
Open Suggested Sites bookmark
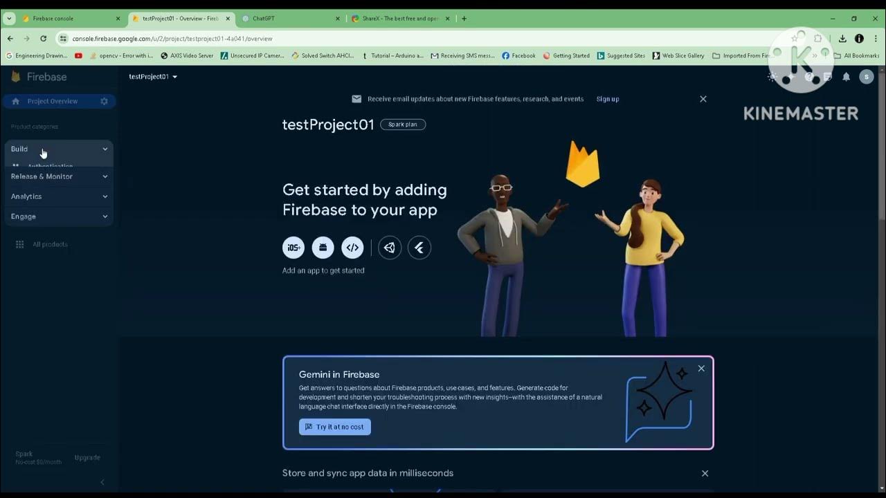pyautogui.click(x=621, y=55)
